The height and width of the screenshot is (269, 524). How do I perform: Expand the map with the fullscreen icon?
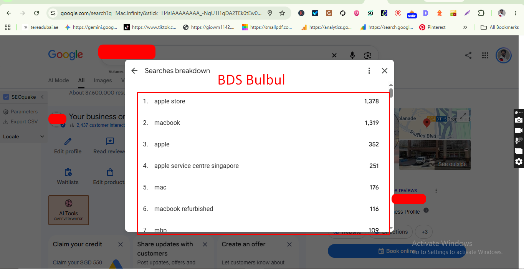pos(463,116)
